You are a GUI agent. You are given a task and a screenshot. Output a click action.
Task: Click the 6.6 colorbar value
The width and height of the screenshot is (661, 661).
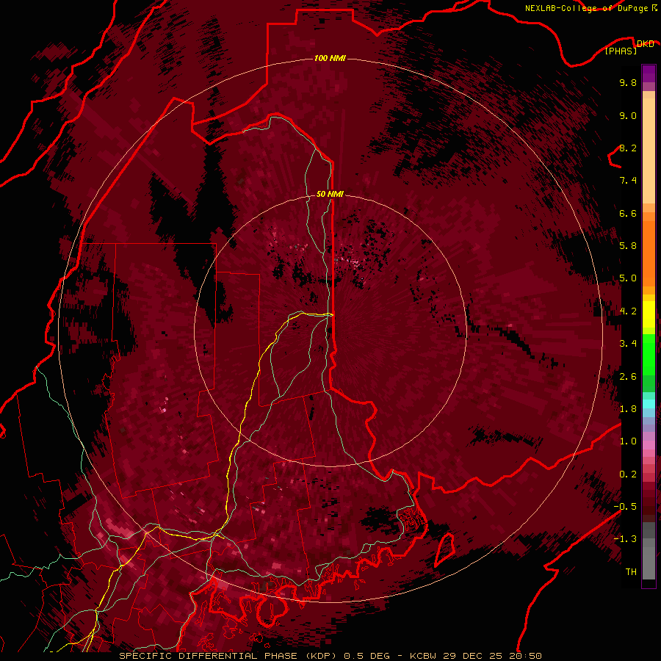point(628,213)
